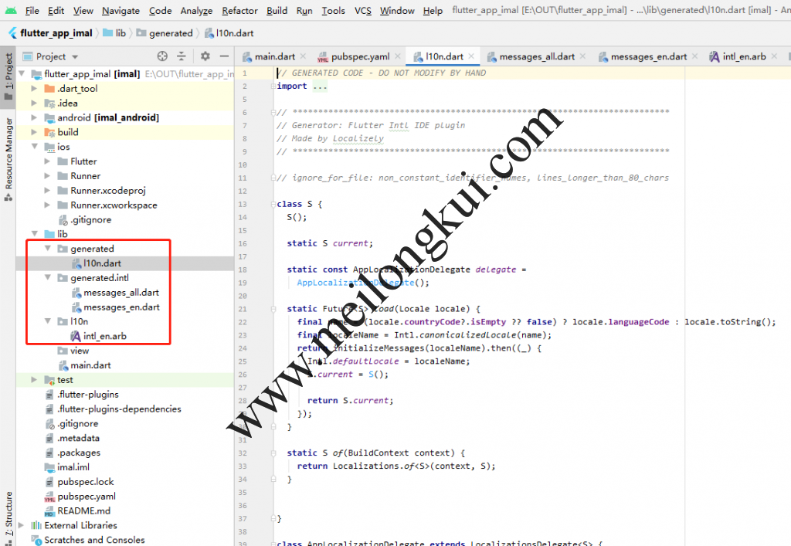Click the Collapse All icon in Project panel
Image resolution: width=791 pixels, height=546 pixels.
tap(182, 56)
